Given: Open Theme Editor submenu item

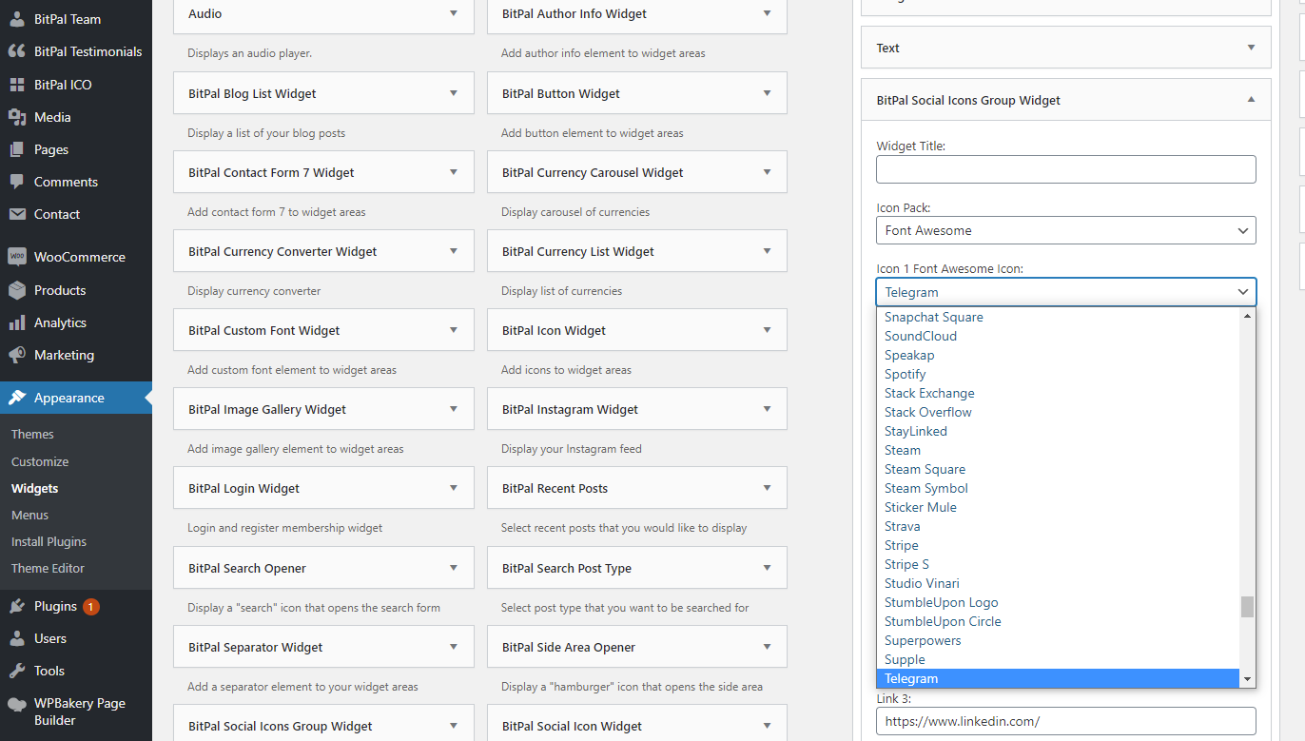Looking at the screenshot, I should coord(48,568).
